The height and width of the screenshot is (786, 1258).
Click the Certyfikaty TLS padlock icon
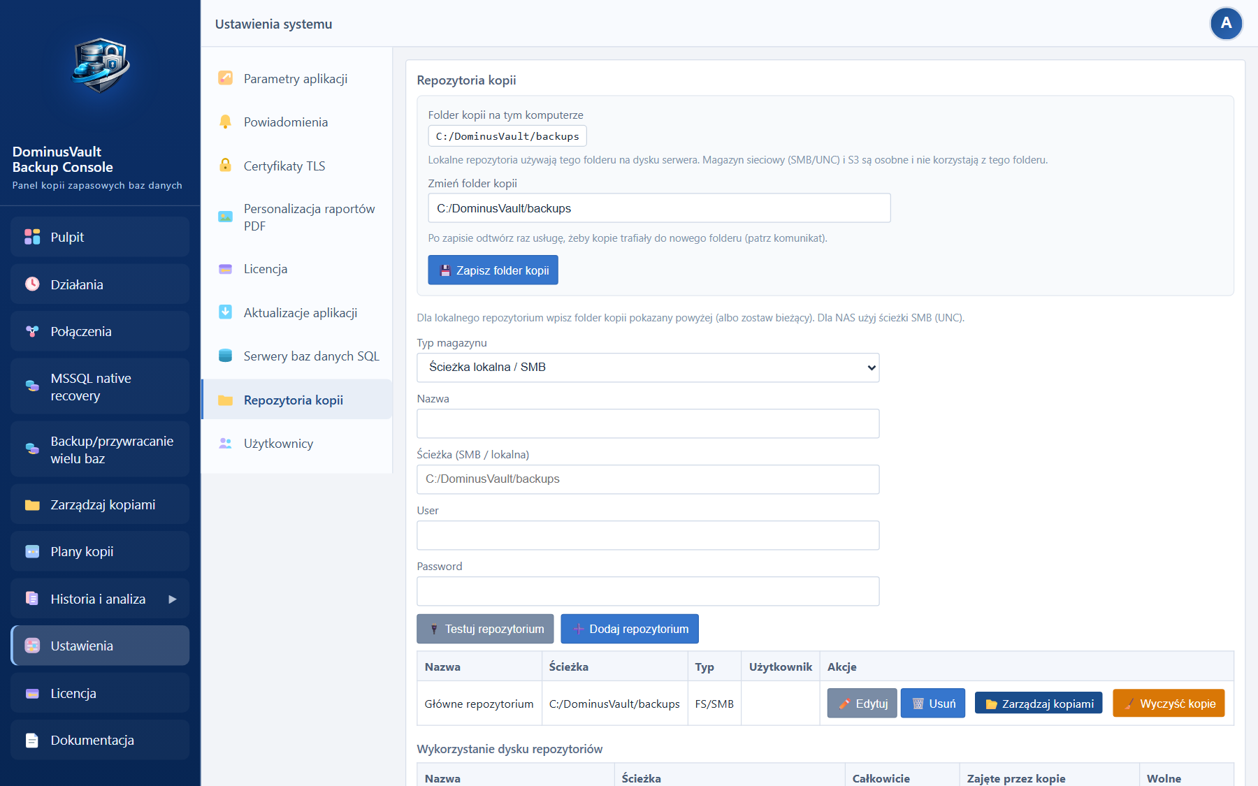pyautogui.click(x=225, y=166)
